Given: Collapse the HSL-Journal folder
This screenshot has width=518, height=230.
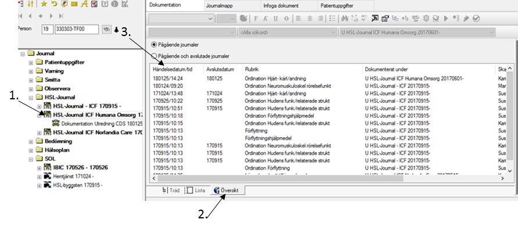Looking at the screenshot, I should (31, 98).
